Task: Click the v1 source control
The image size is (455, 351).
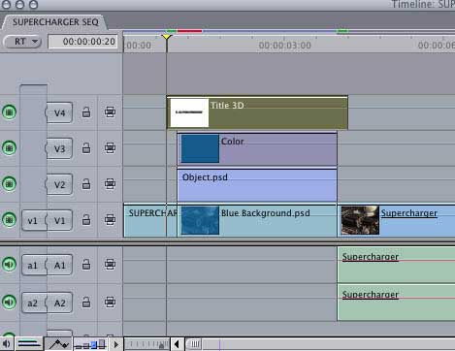Action: pos(33,220)
